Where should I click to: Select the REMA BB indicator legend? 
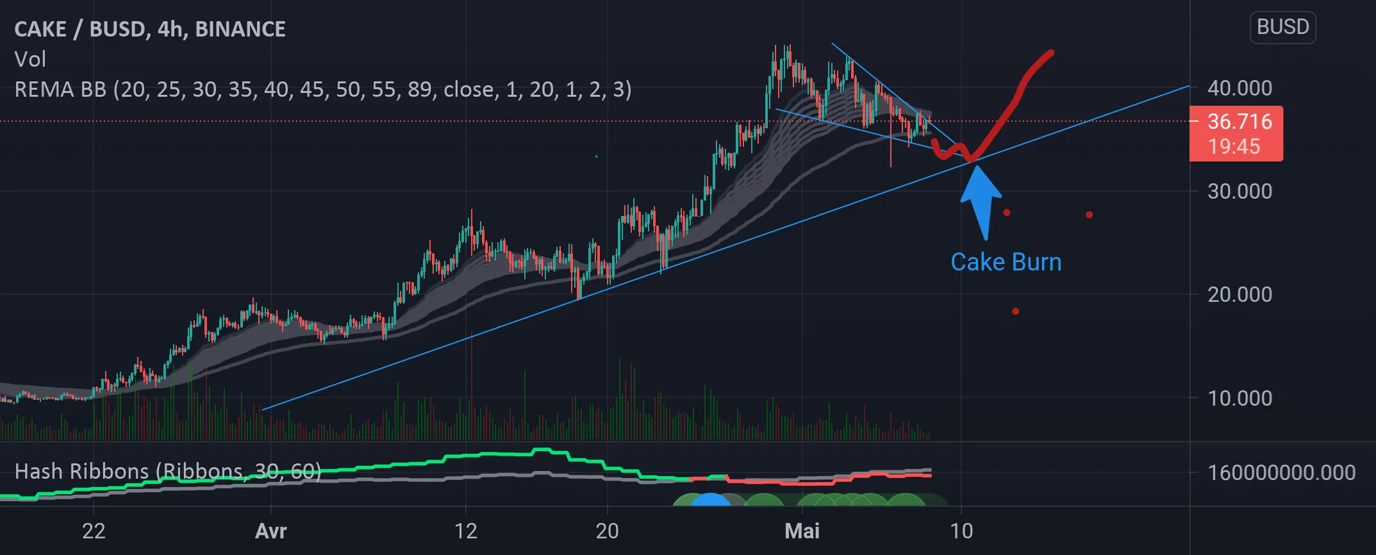pos(323,90)
